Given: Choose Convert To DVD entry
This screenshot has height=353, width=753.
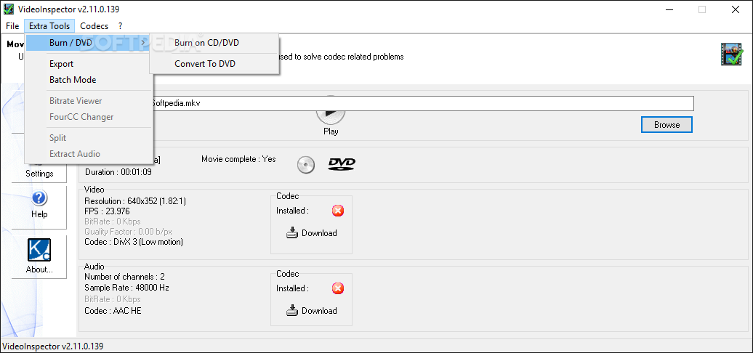Looking at the screenshot, I should [205, 64].
